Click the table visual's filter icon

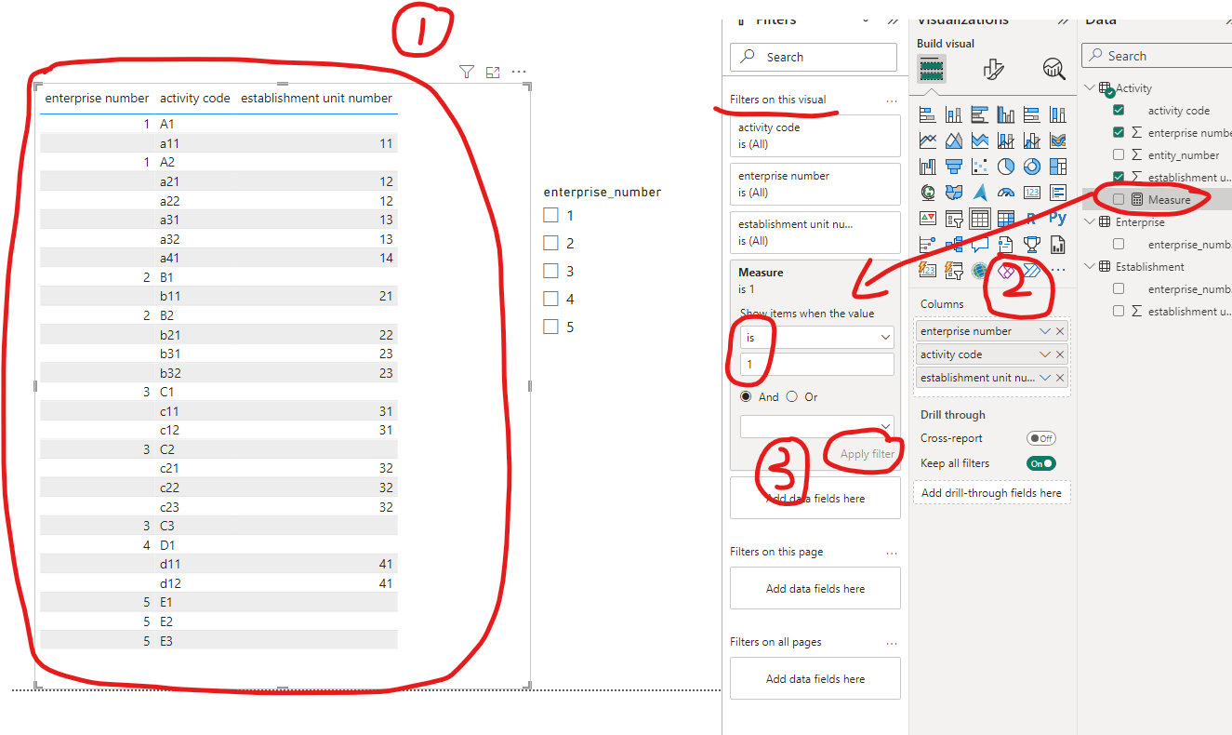467,72
